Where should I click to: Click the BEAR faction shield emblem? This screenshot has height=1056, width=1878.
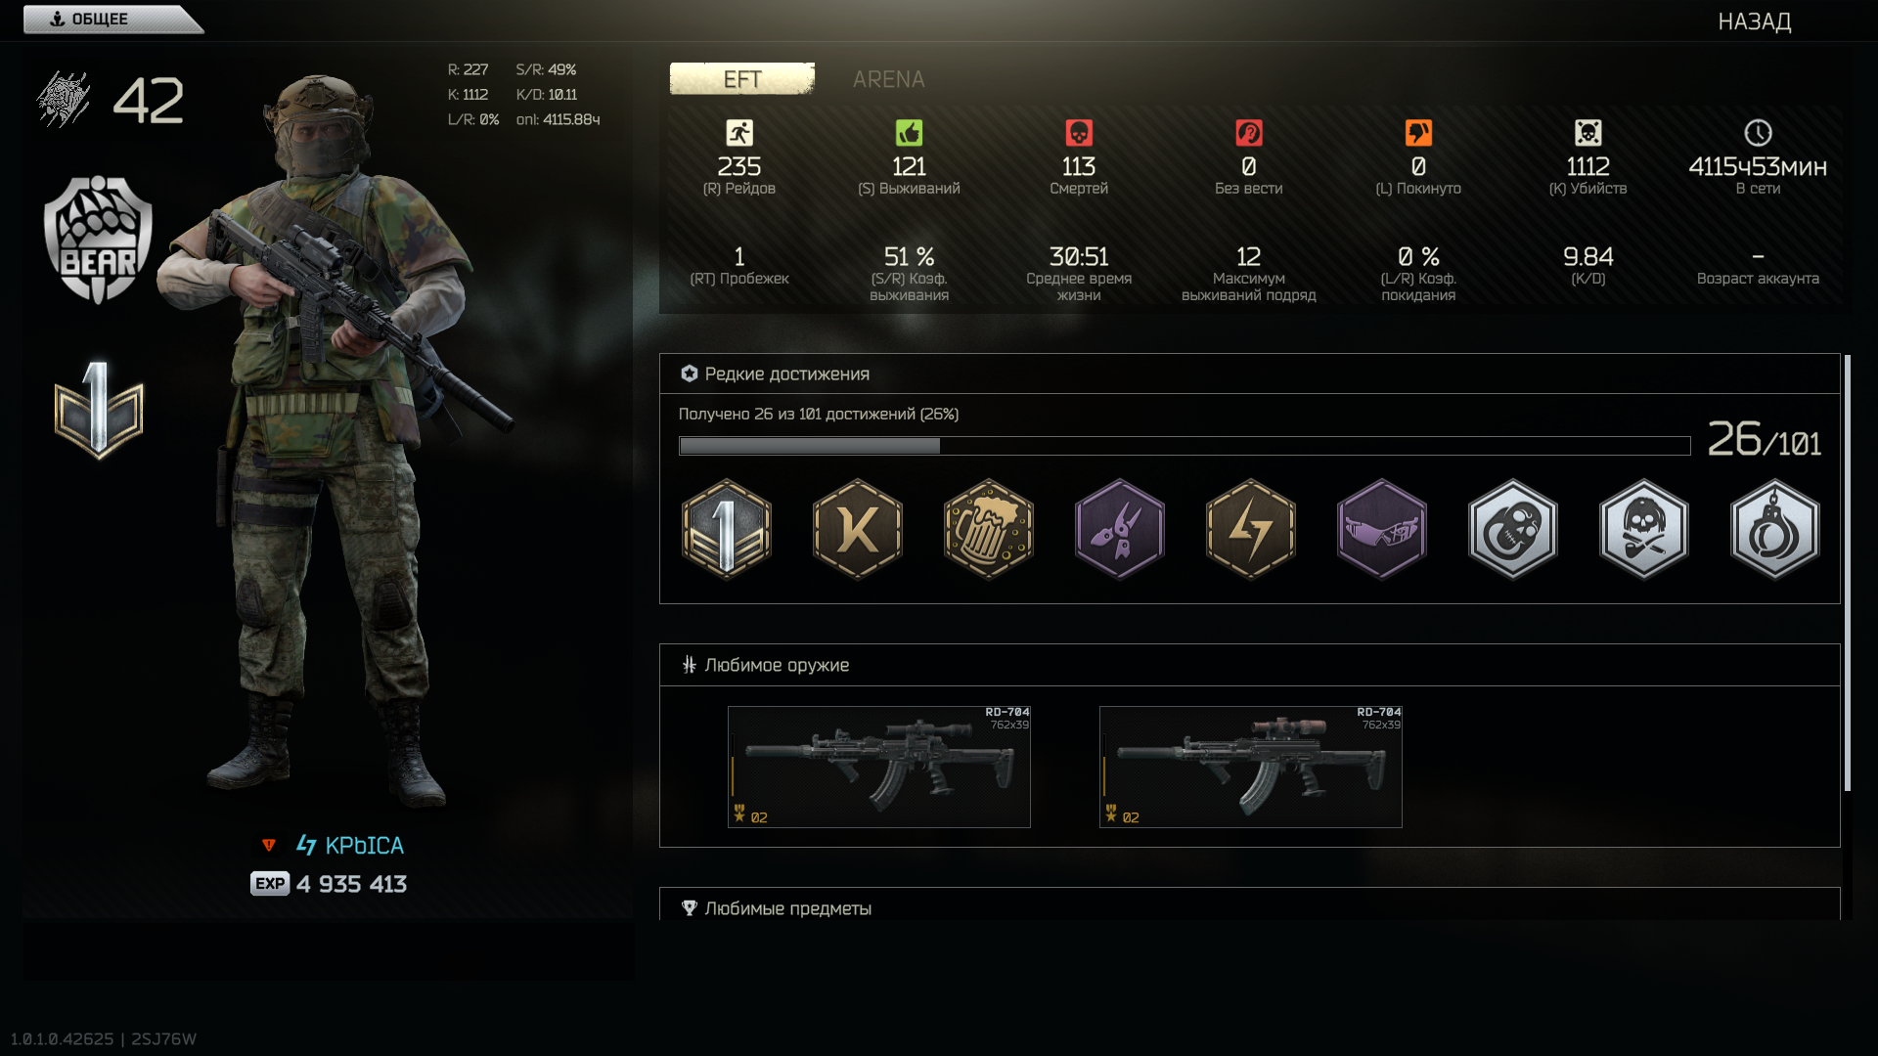tap(98, 240)
